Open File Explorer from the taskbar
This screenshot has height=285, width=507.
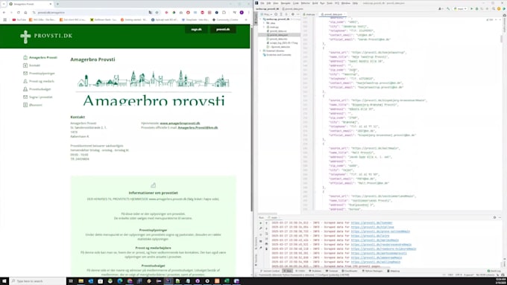coord(81,281)
